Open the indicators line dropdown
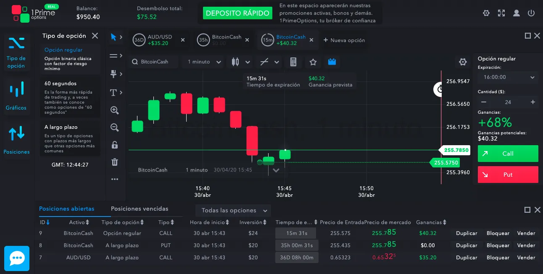Image resolution: width=543 pixels, height=274 pixels. coord(270,62)
